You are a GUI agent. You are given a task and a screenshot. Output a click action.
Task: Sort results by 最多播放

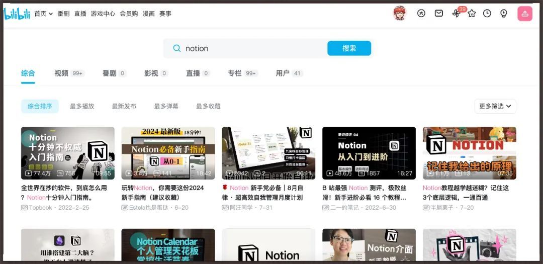point(82,107)
